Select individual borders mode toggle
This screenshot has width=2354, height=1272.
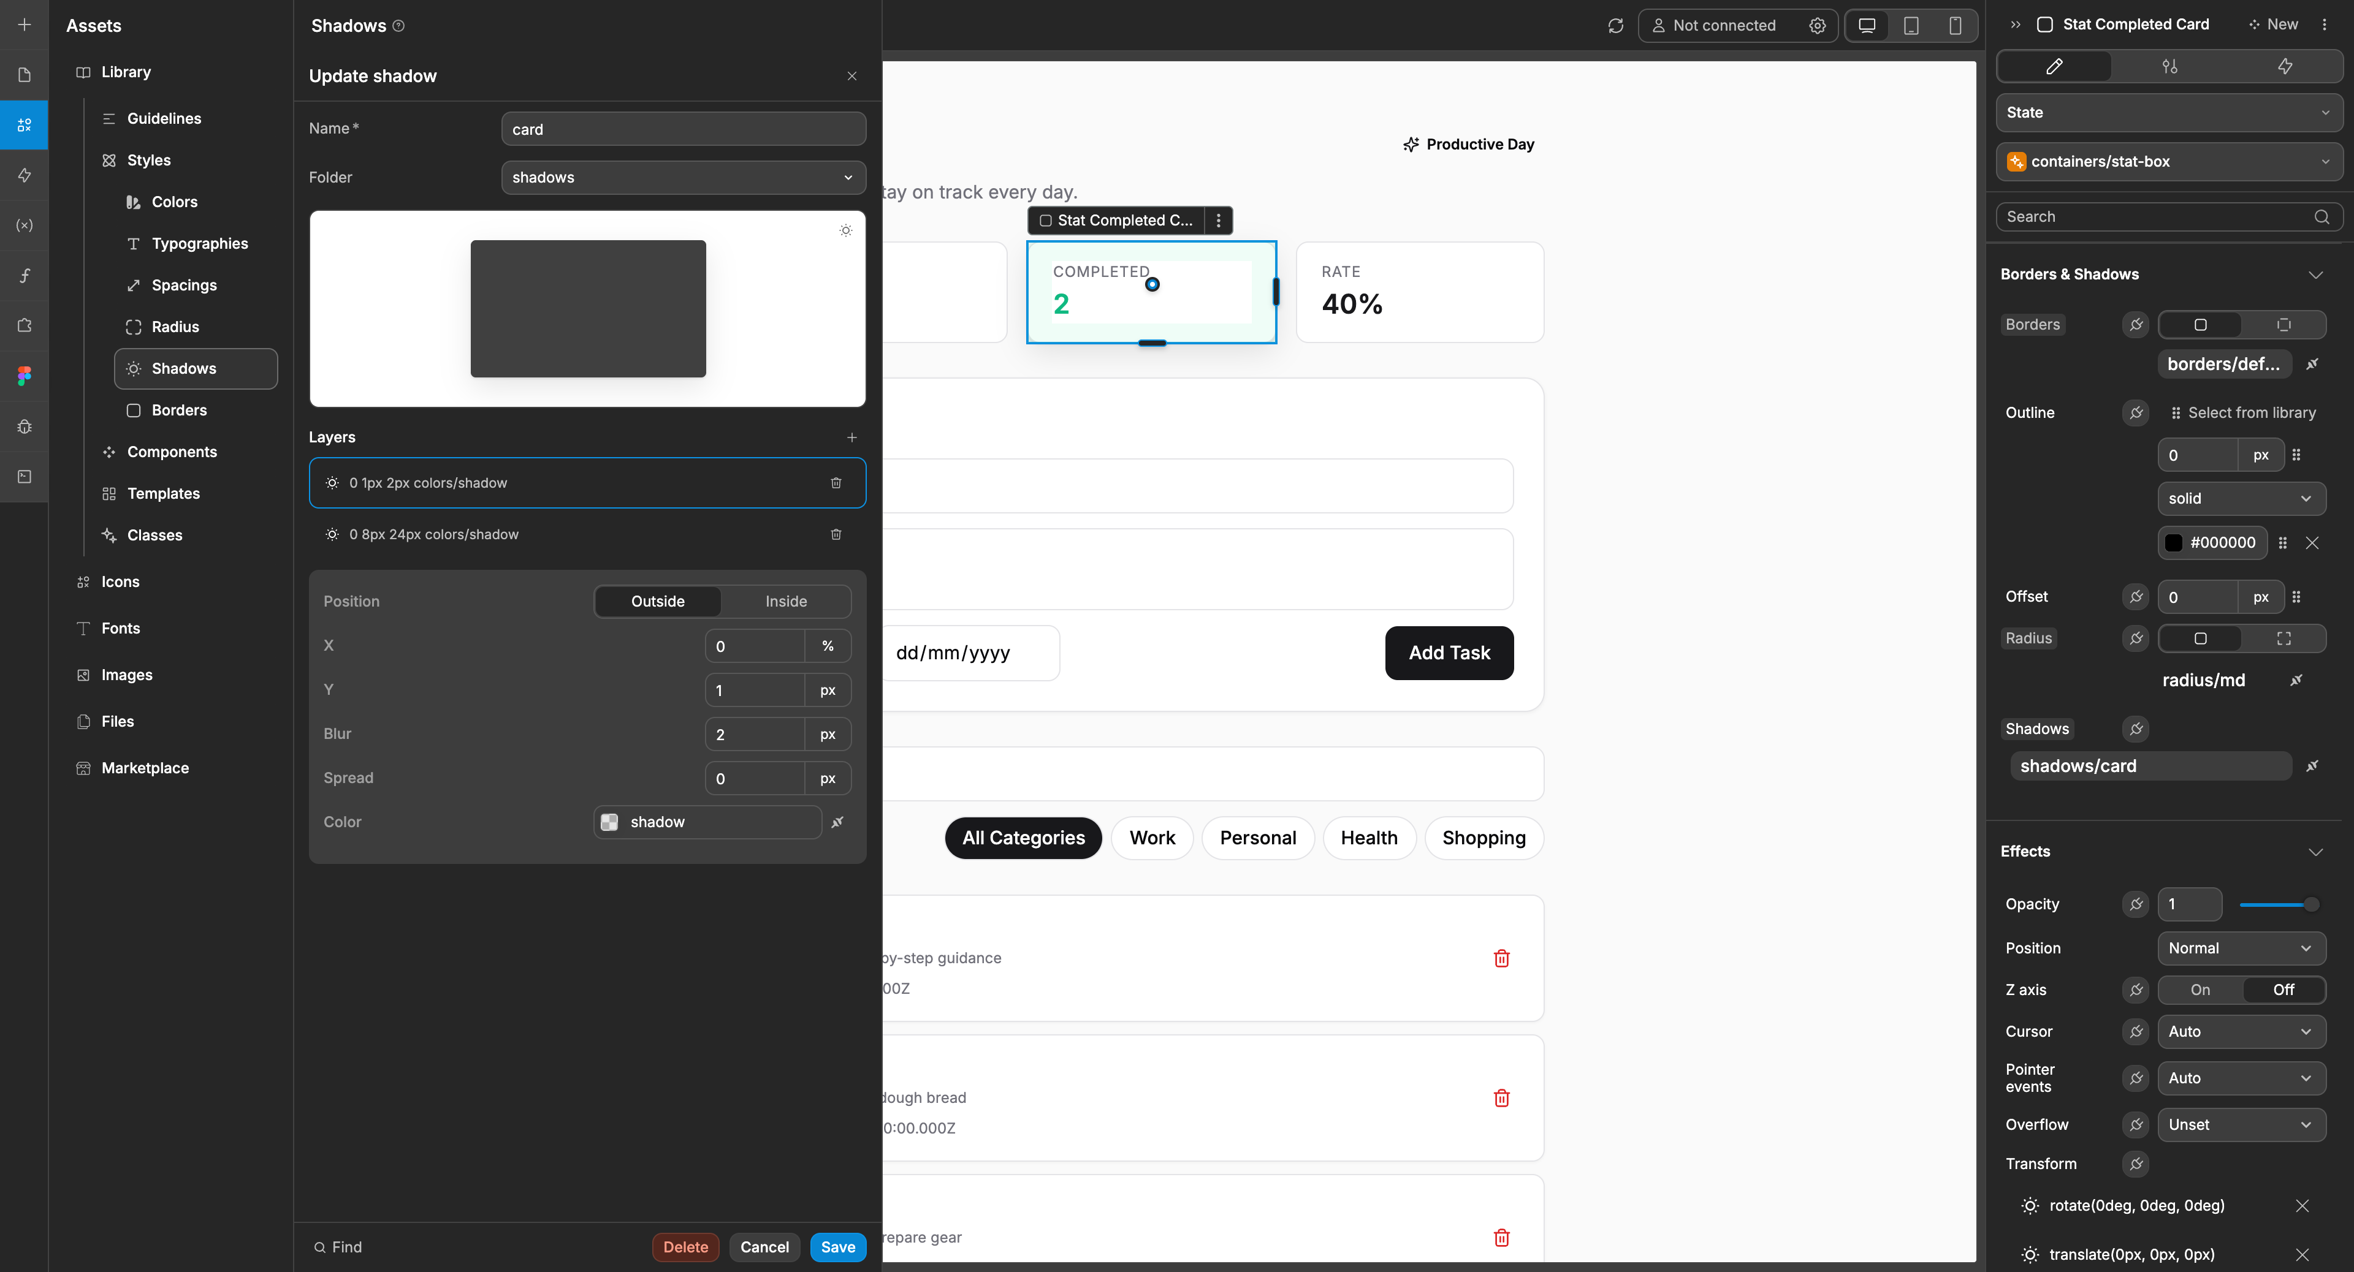2283,324
